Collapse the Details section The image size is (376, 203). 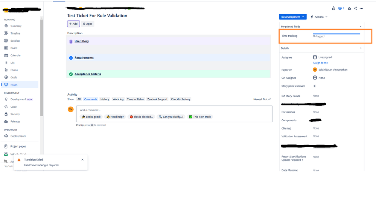coord(361,48)
